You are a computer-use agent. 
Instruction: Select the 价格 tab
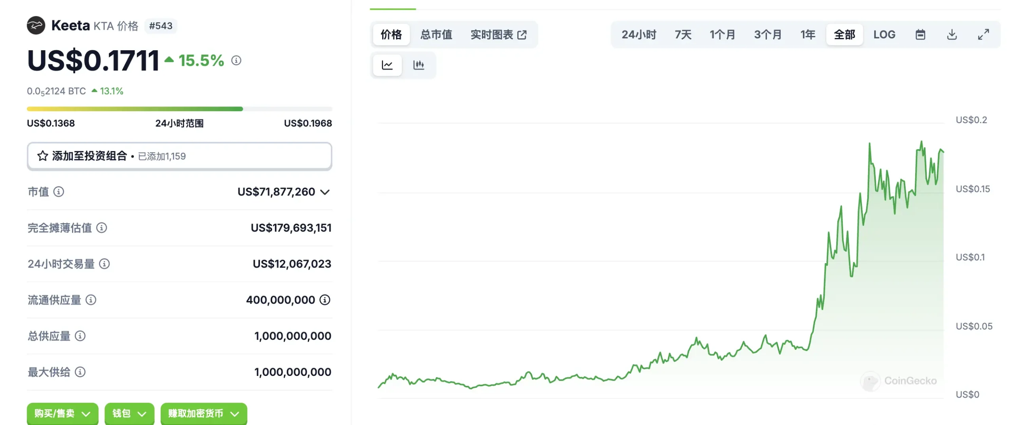click(x=391, y=35)
